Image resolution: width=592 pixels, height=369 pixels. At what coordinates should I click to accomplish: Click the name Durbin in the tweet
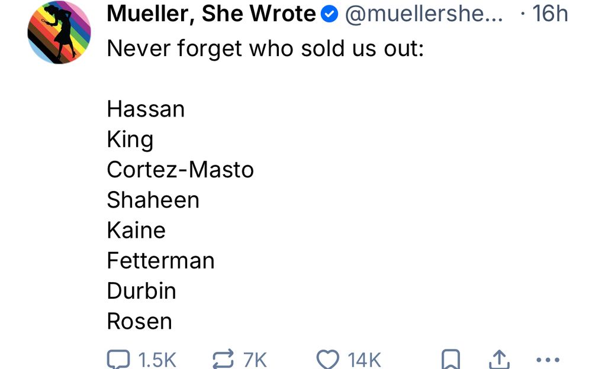tap(141, 291)
